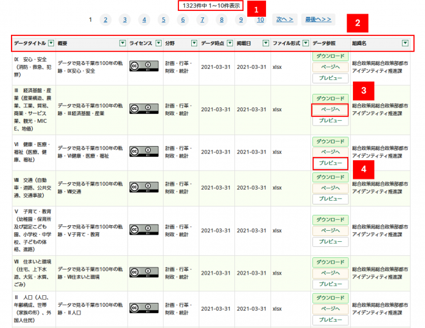Click the 次へ> next page button
The width and height of the screenshot is (425, 328).
tap(285, 20)
